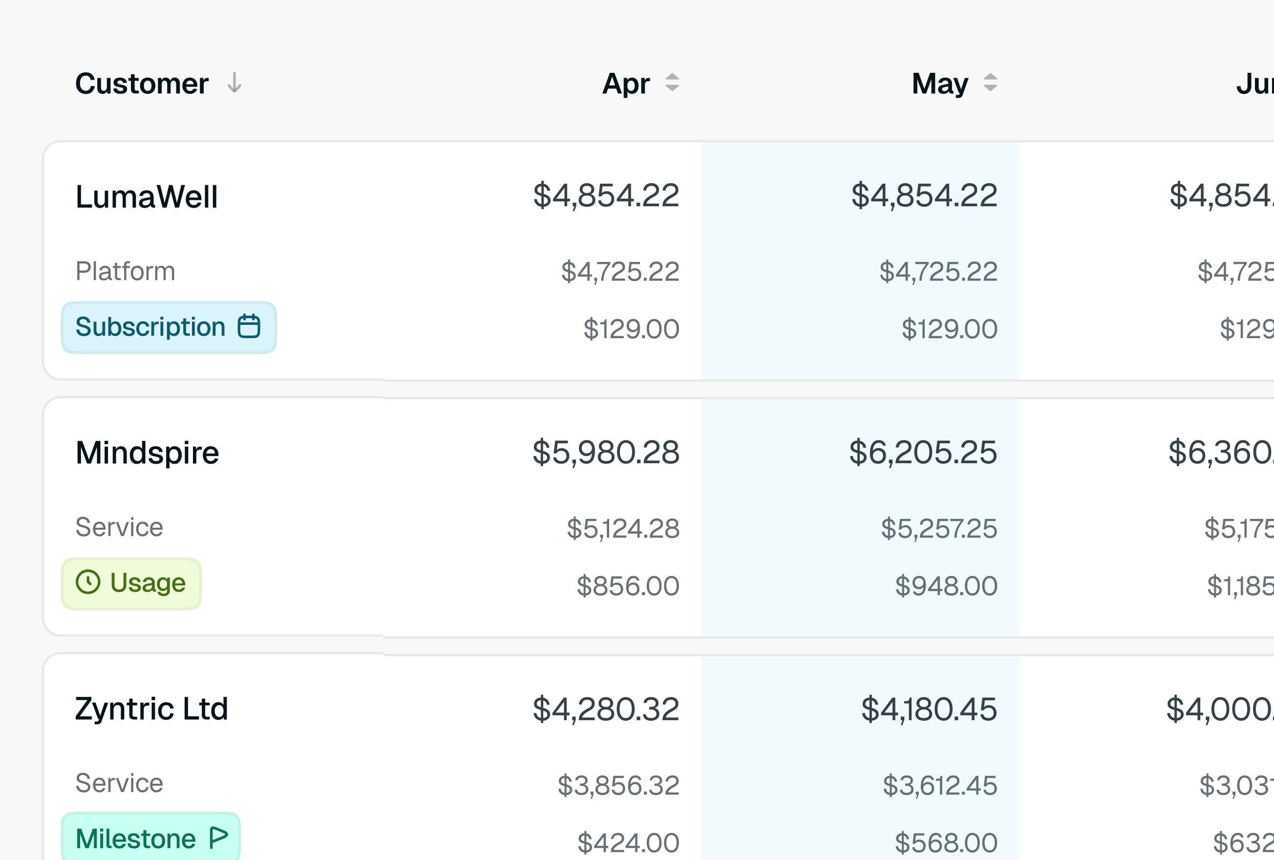
Task: Click the Customer sort arrow icon
Action: coord(234,84)
